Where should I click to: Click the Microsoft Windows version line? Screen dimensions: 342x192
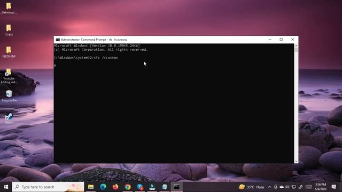tap(97, 45)
